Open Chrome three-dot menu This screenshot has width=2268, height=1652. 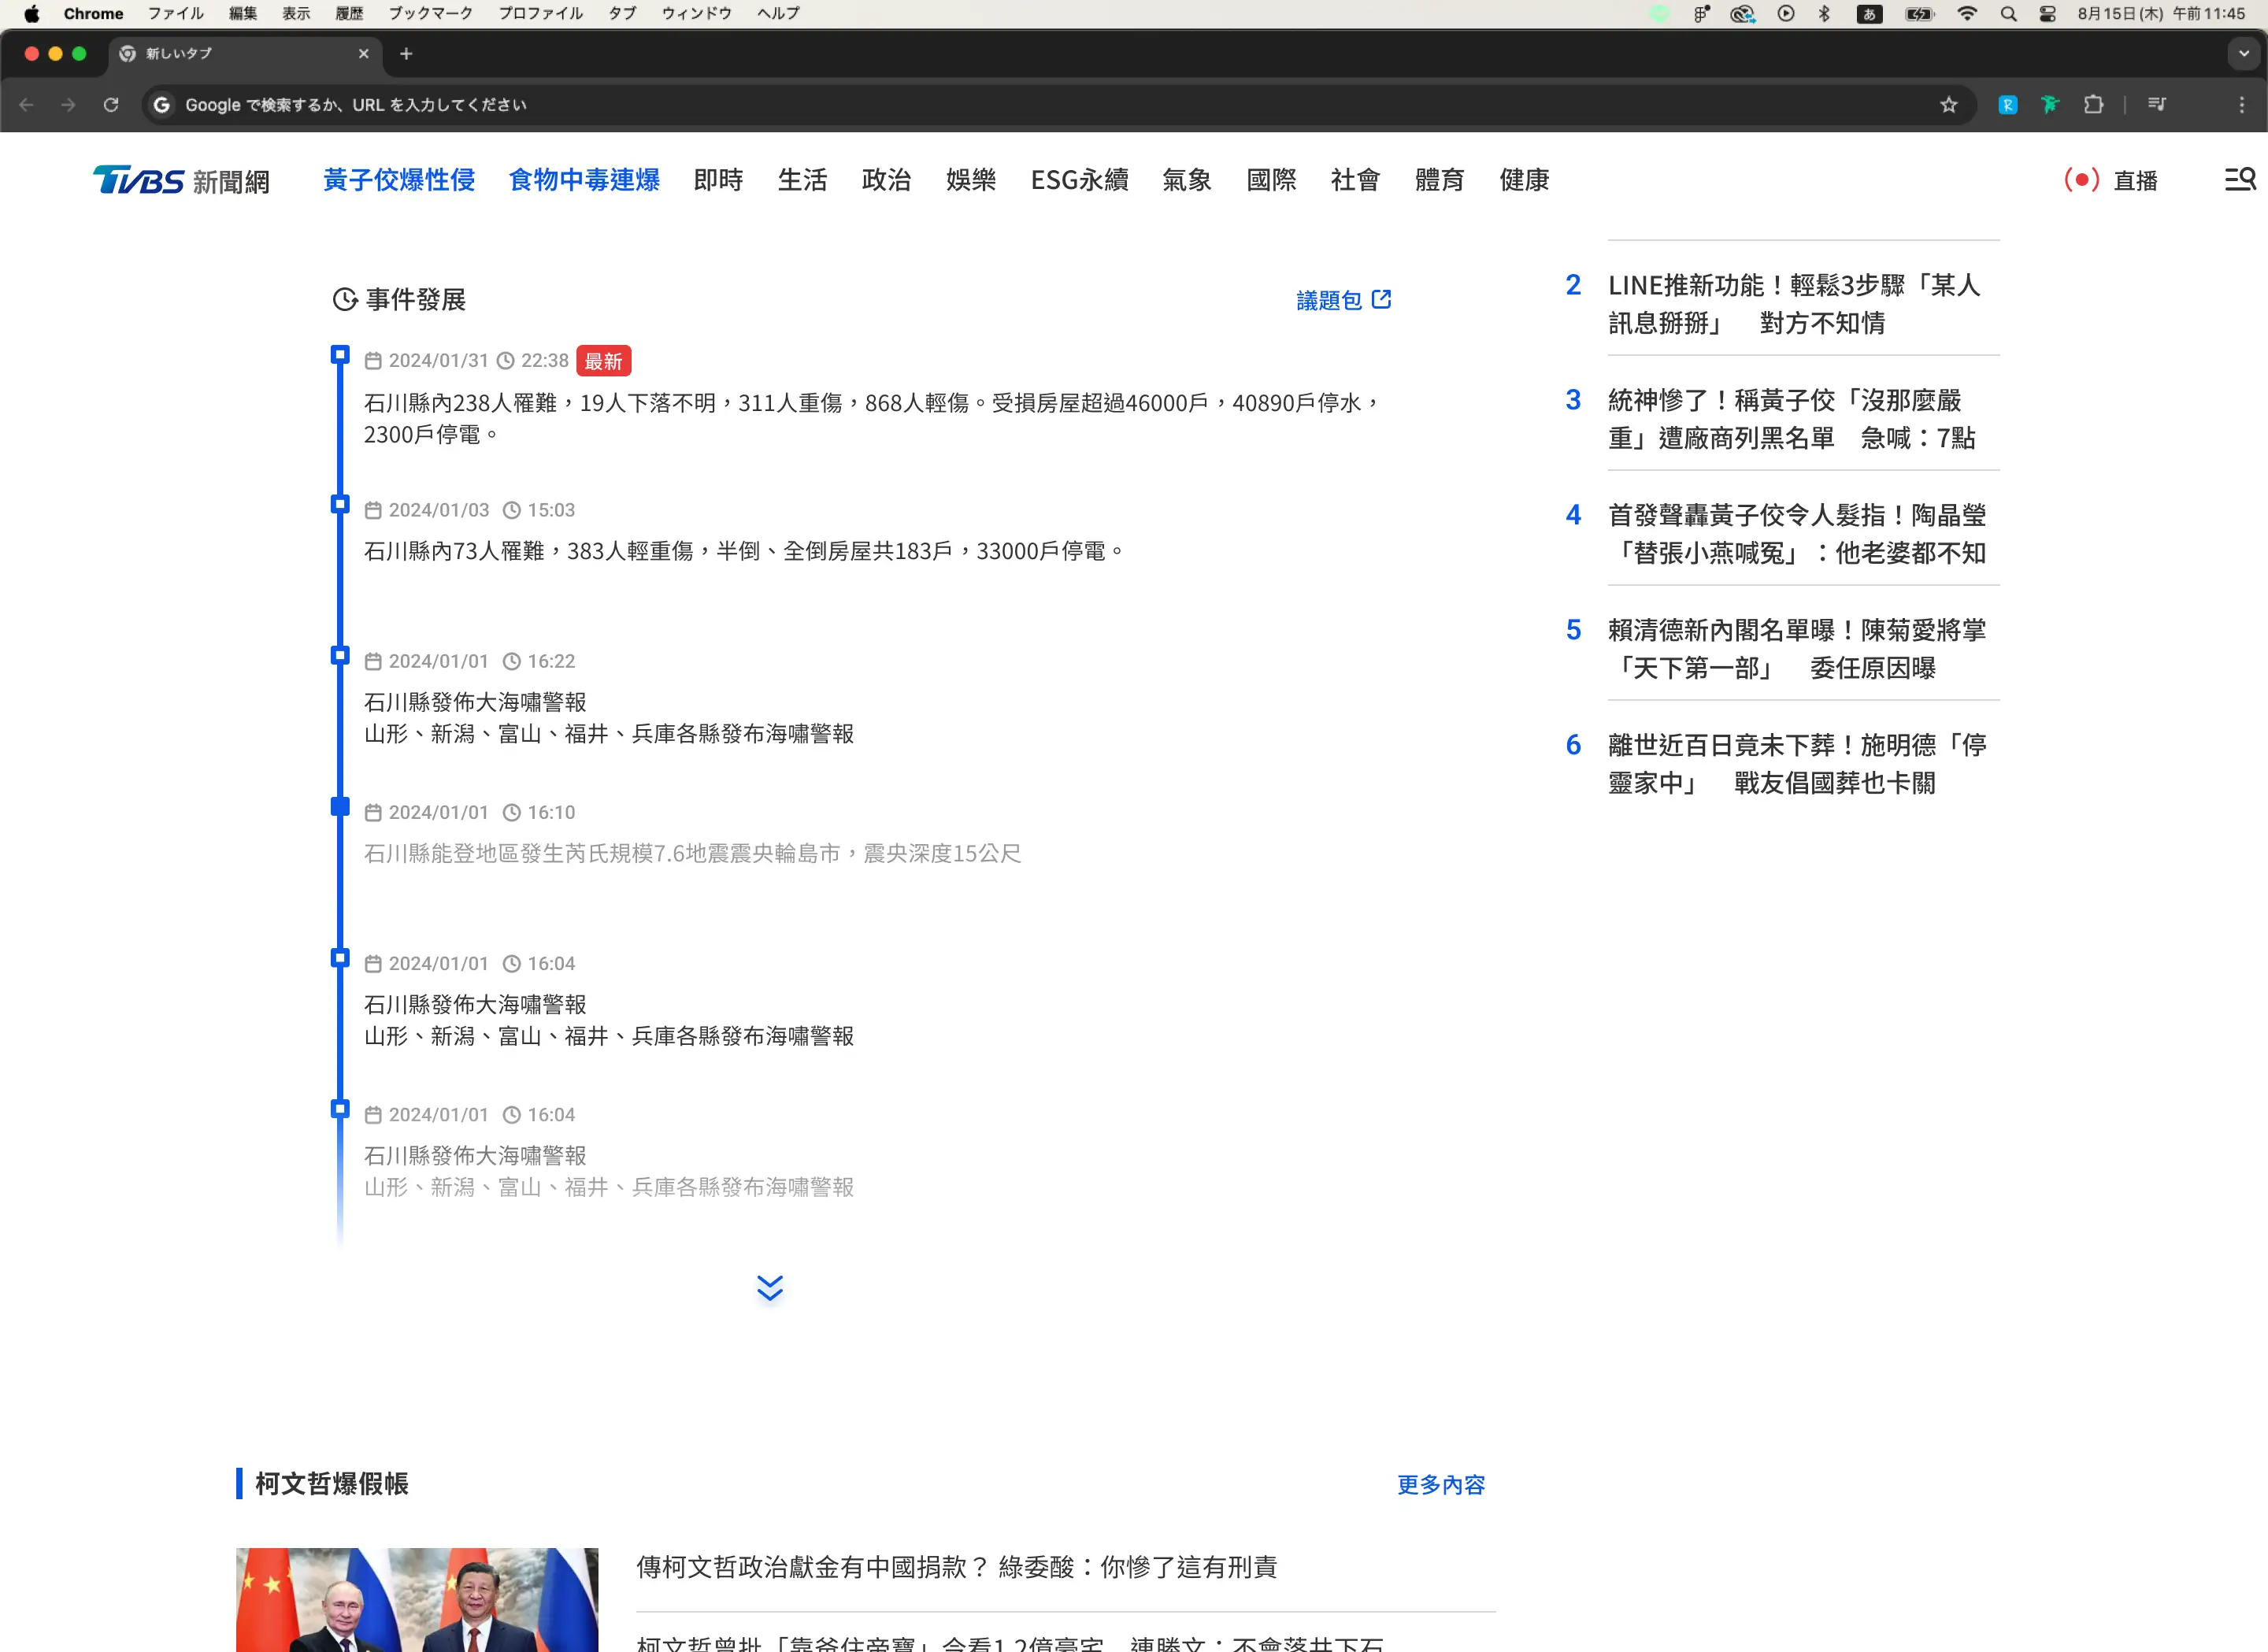[2241, 105]
